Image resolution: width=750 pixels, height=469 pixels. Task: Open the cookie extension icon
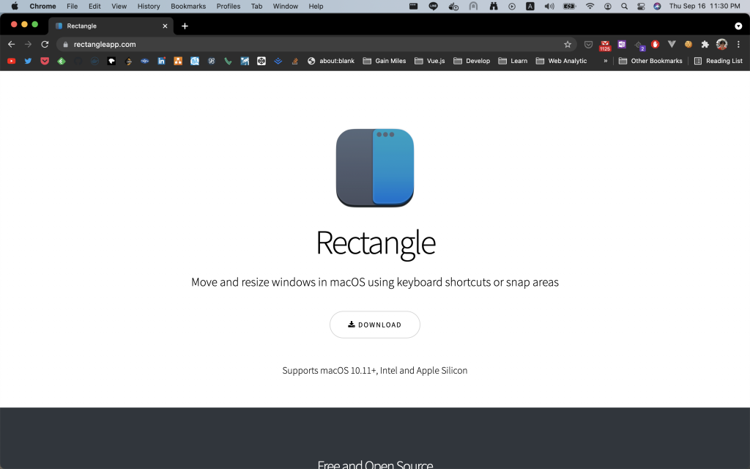click(x=688, y=45)
